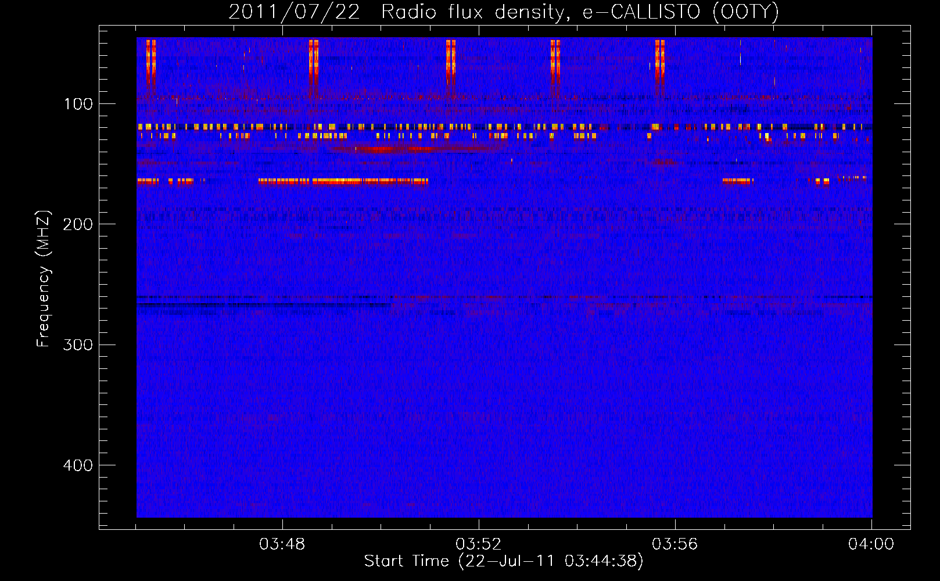
Task: Click the '400' frequency tick label
Action: click(78, 465)
